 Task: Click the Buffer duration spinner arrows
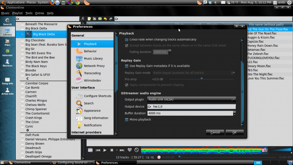[235, 113]
